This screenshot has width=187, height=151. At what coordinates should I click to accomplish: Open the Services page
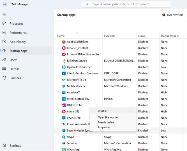(26, 78)
